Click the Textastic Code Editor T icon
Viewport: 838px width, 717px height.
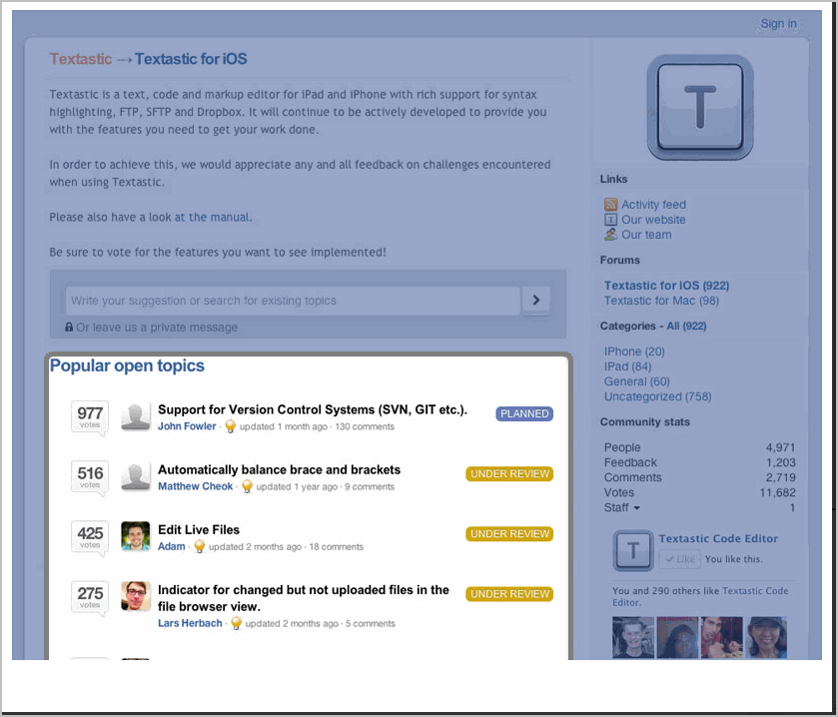[633, 550]
